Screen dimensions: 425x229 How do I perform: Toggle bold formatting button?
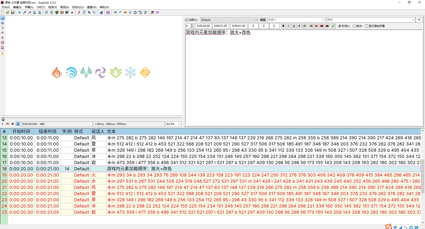click(x=283, y=26)
